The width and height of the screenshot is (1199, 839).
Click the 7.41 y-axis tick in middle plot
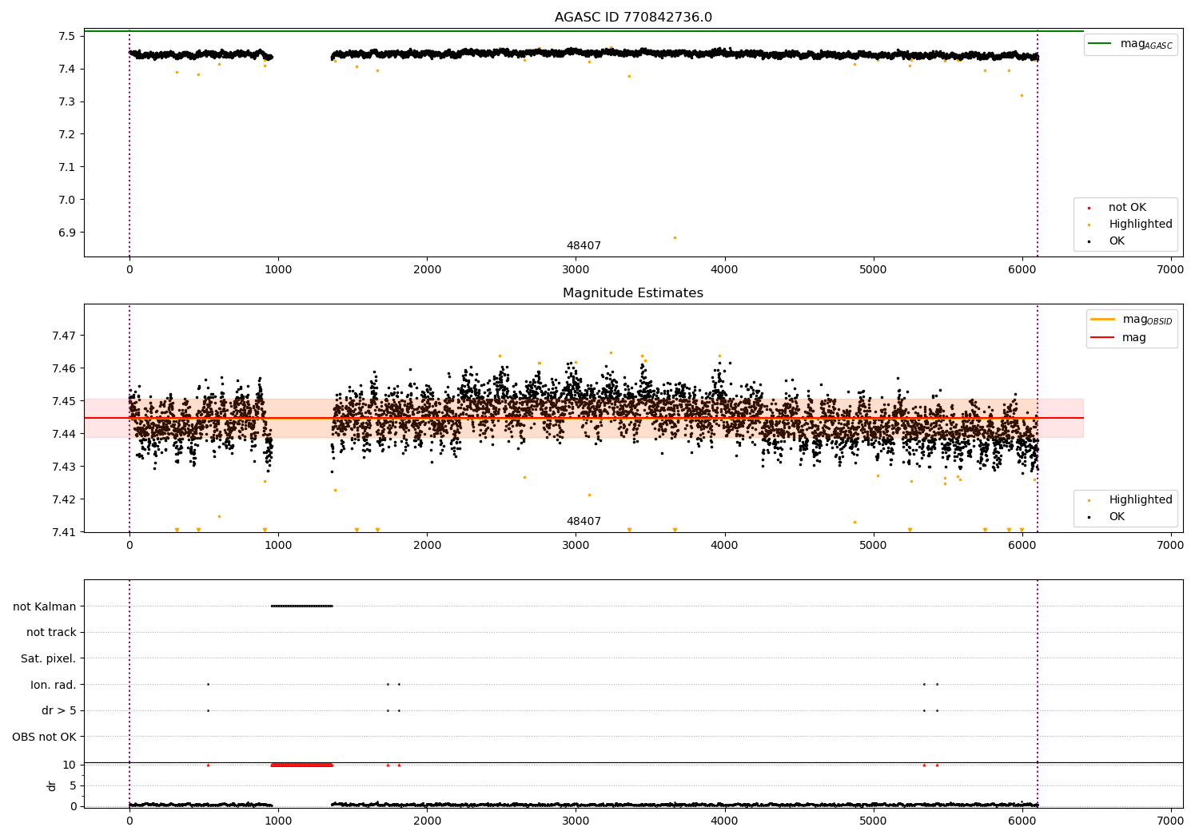pos(64,532)
